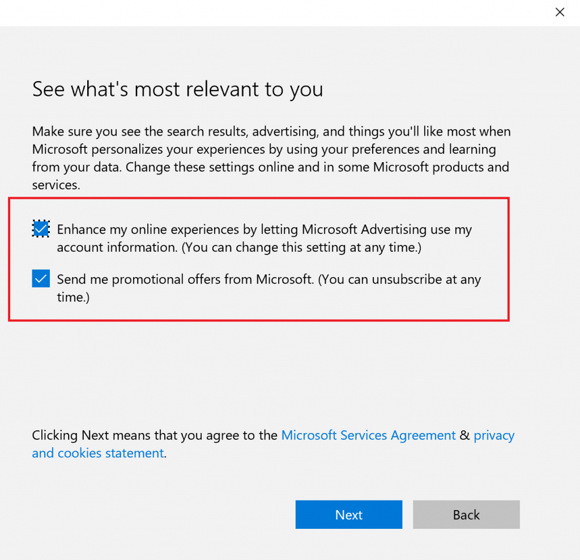The image size is (580, 560).
Task: Click the 'See what's most relevant to you' heading
Action: click(177, 89)
